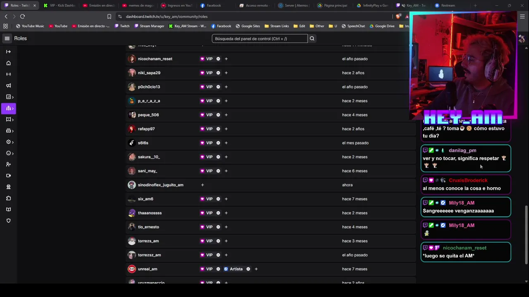Remove VIP role from p0ch0clo13
Viewport: 529px width, 297px height.
(x=218, y=87)
